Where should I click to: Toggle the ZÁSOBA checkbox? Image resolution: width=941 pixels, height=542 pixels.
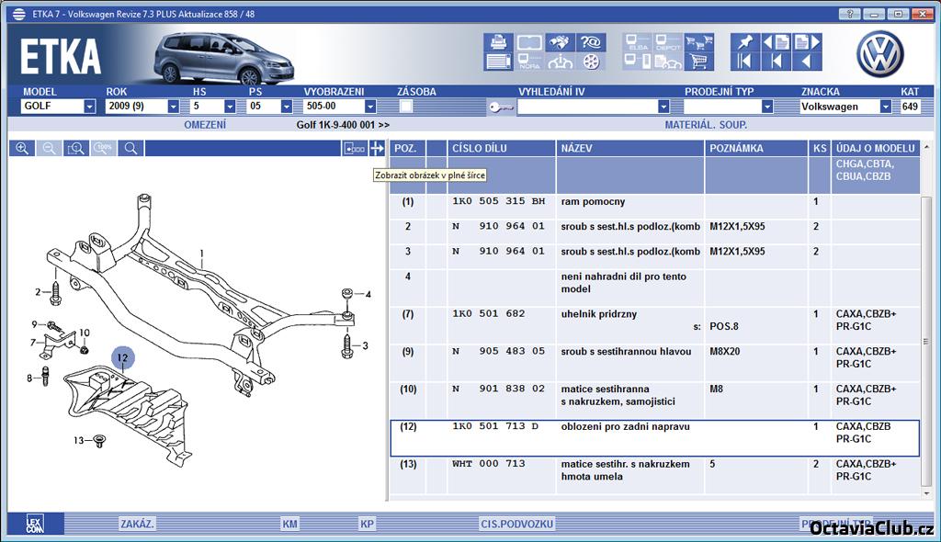point(406,107)
